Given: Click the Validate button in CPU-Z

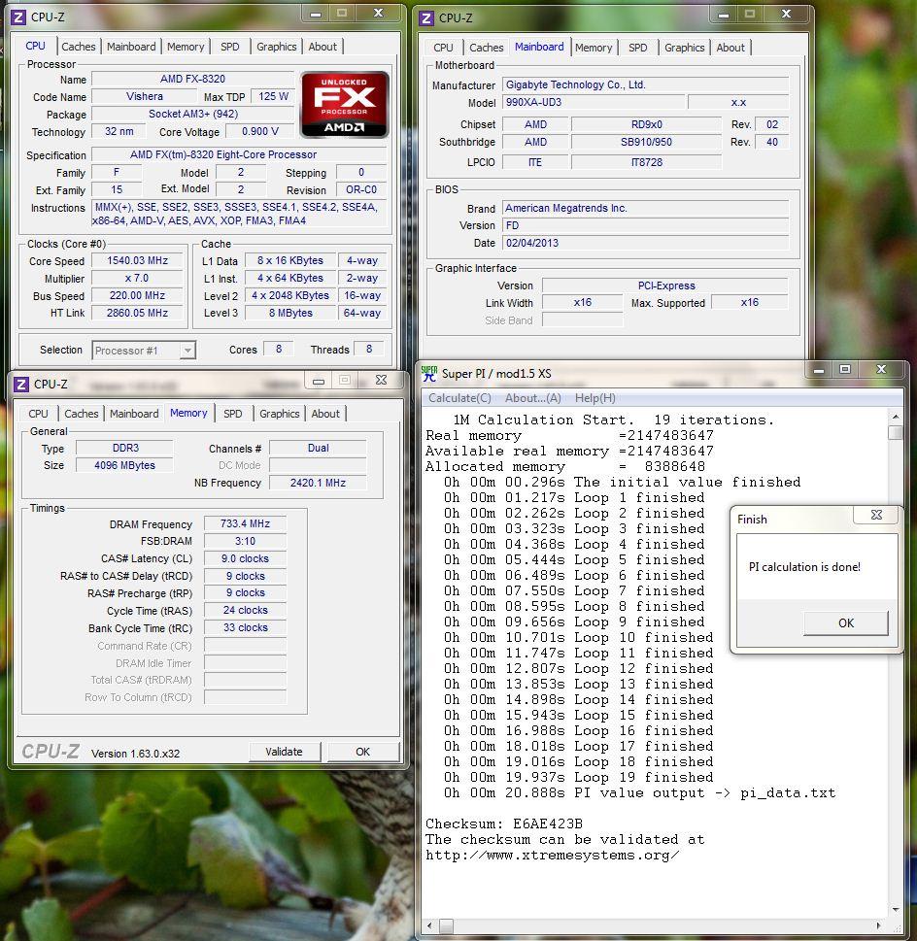Looking at the screenshot, I should (x=285, y=752).
